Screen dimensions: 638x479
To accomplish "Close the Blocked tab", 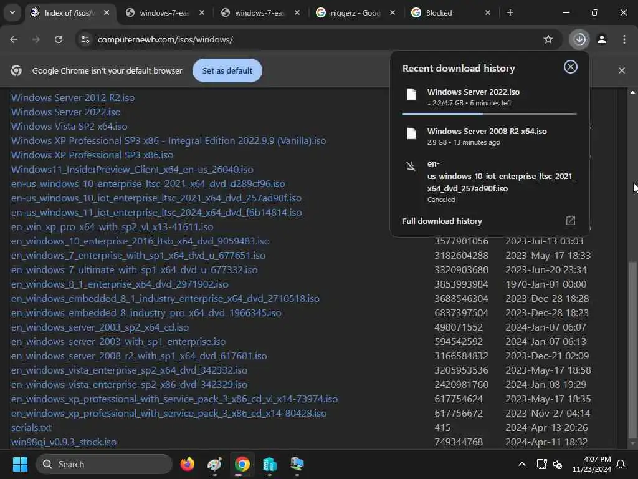I will tap(487, 12).
